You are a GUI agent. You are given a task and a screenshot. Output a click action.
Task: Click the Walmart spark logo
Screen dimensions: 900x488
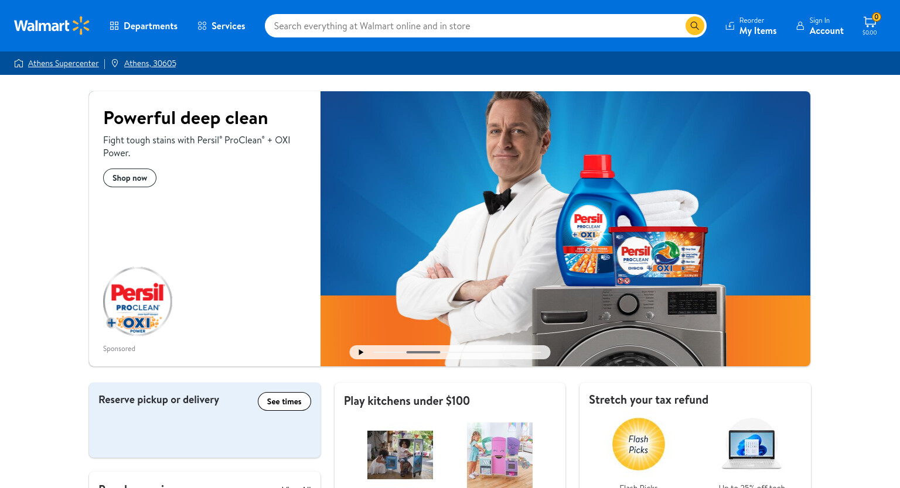coord(81,26)
